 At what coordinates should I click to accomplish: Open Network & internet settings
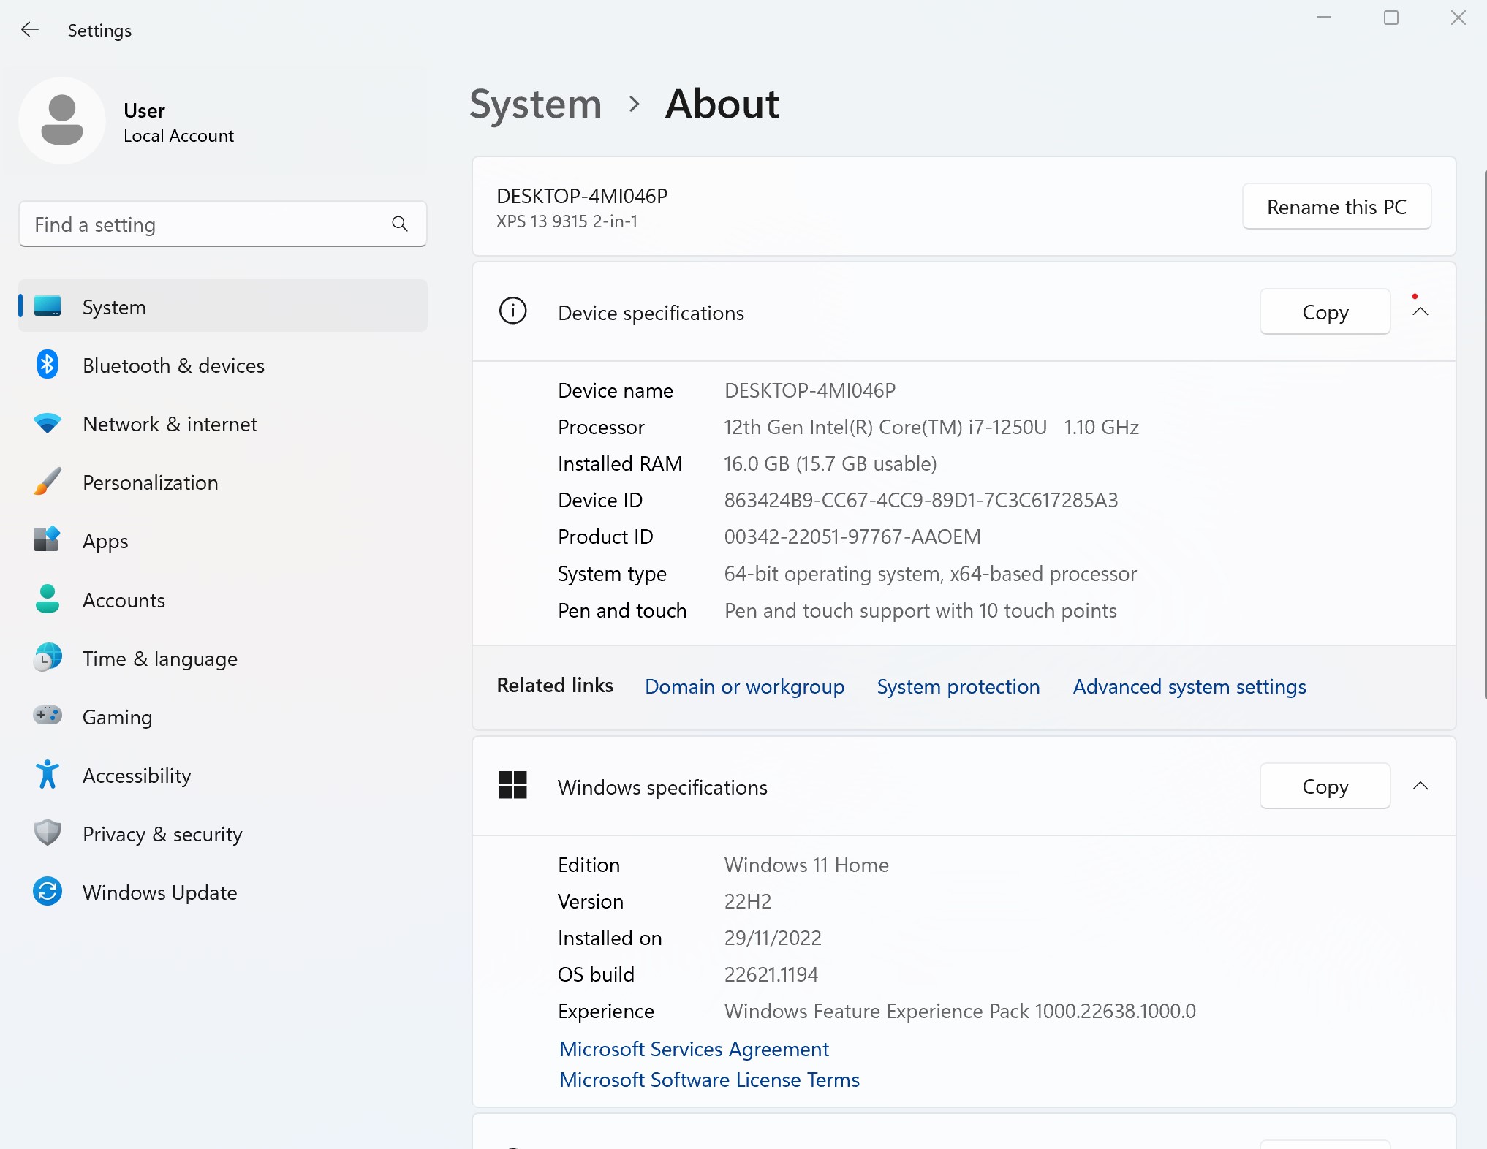tap(223, 423)
